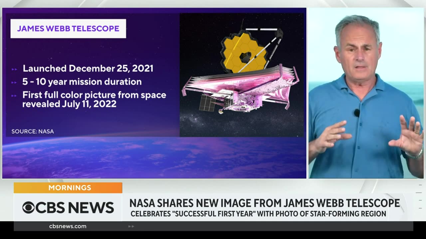This screenshot has height=239, width=426.
Task: Click the headline NASA SHARES NEW IMAGE
Action: (x=265, y=203)
